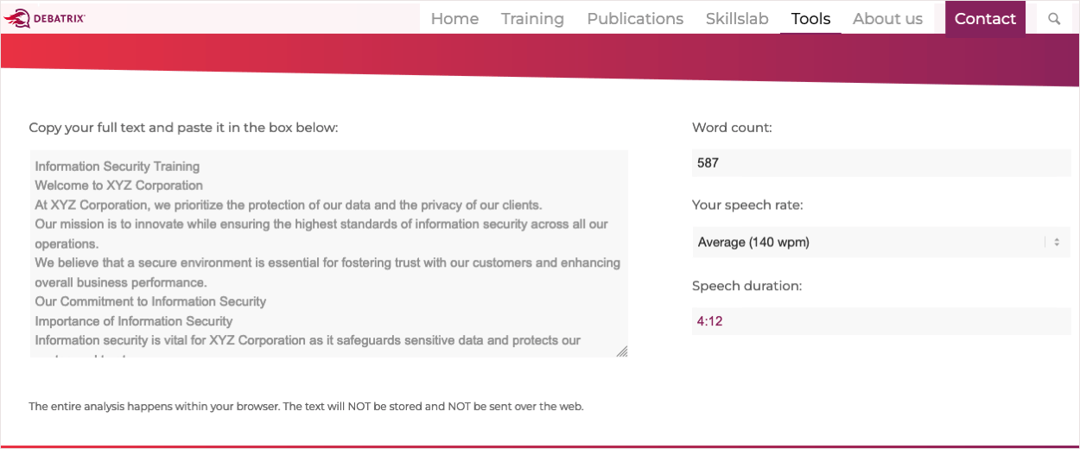Click the Speech duration field showing 4:12
Screen dimensions: 1080x449
881,321
